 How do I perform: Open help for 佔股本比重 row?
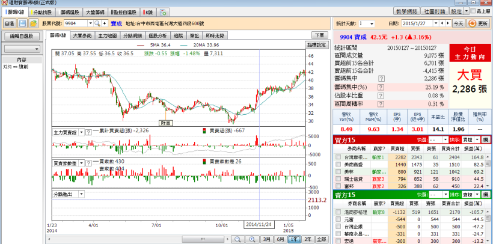(381, 96)
